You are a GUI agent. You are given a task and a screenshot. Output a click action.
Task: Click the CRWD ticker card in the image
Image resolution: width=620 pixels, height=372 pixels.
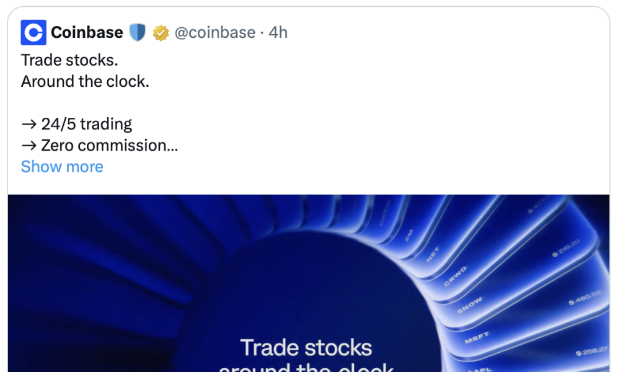pos(454,277)
